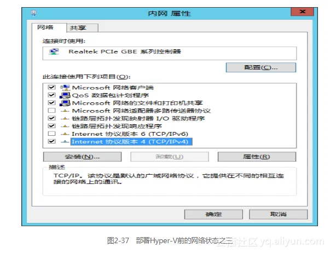This screenshot has width=330, height=253.
Task: Click the TCP/IPv6 protocol icon
Action: point(65,134)
